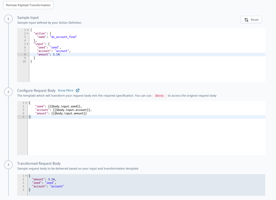
Task: Click the external link icon beside Know More
Action: pyautogui.click(x=77, y=90)
